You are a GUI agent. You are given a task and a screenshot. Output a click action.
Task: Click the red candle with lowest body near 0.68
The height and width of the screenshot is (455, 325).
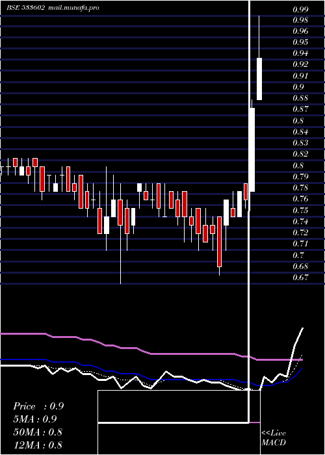220,242
